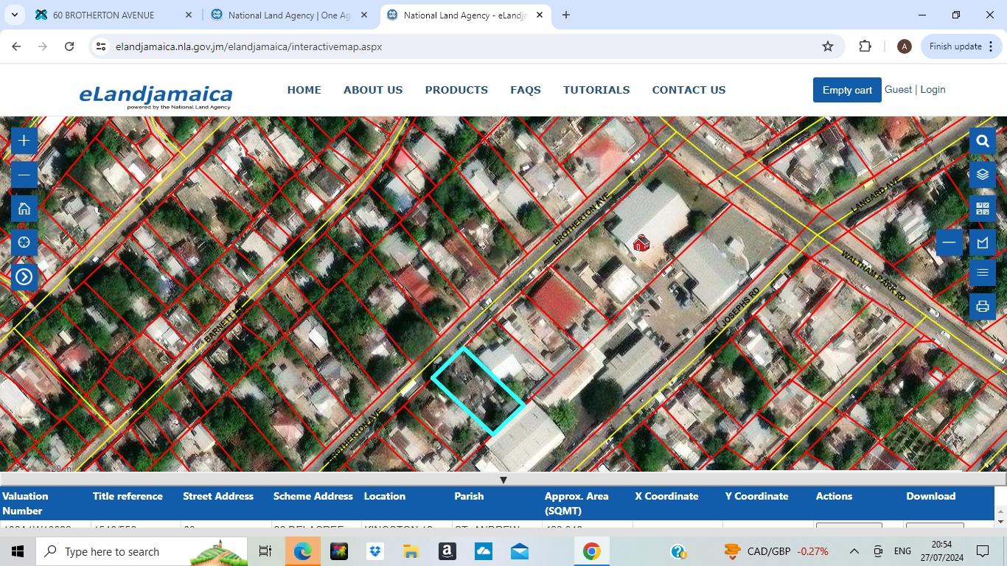The width and height of the screenshot is (1007, 566).
Task: Open browser extensions menu
Action: coord(865,46)
